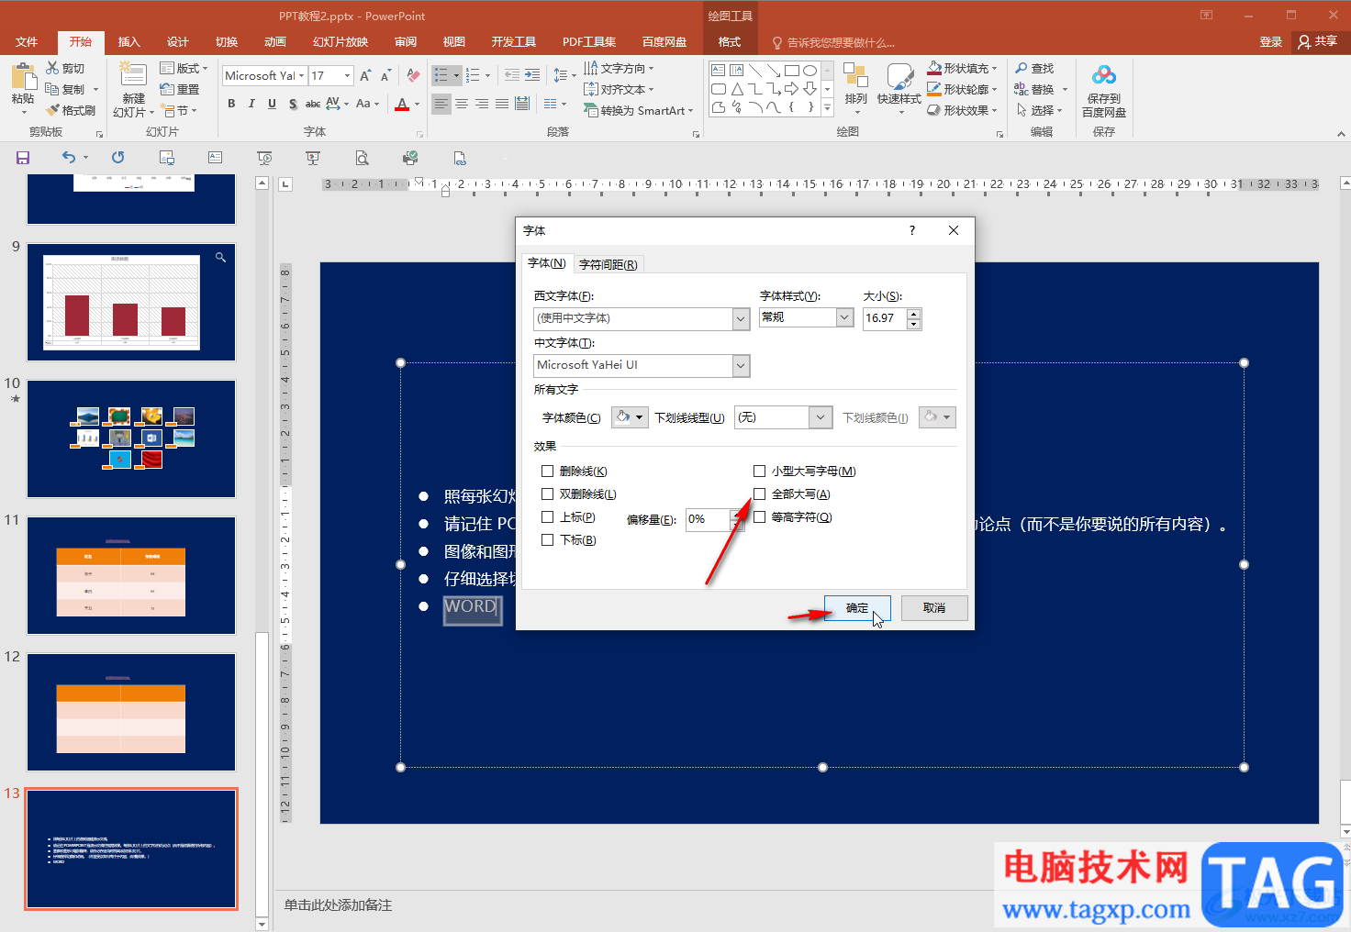Open the Underline style (下划线线型) dropdown

[x=821, y=417]
